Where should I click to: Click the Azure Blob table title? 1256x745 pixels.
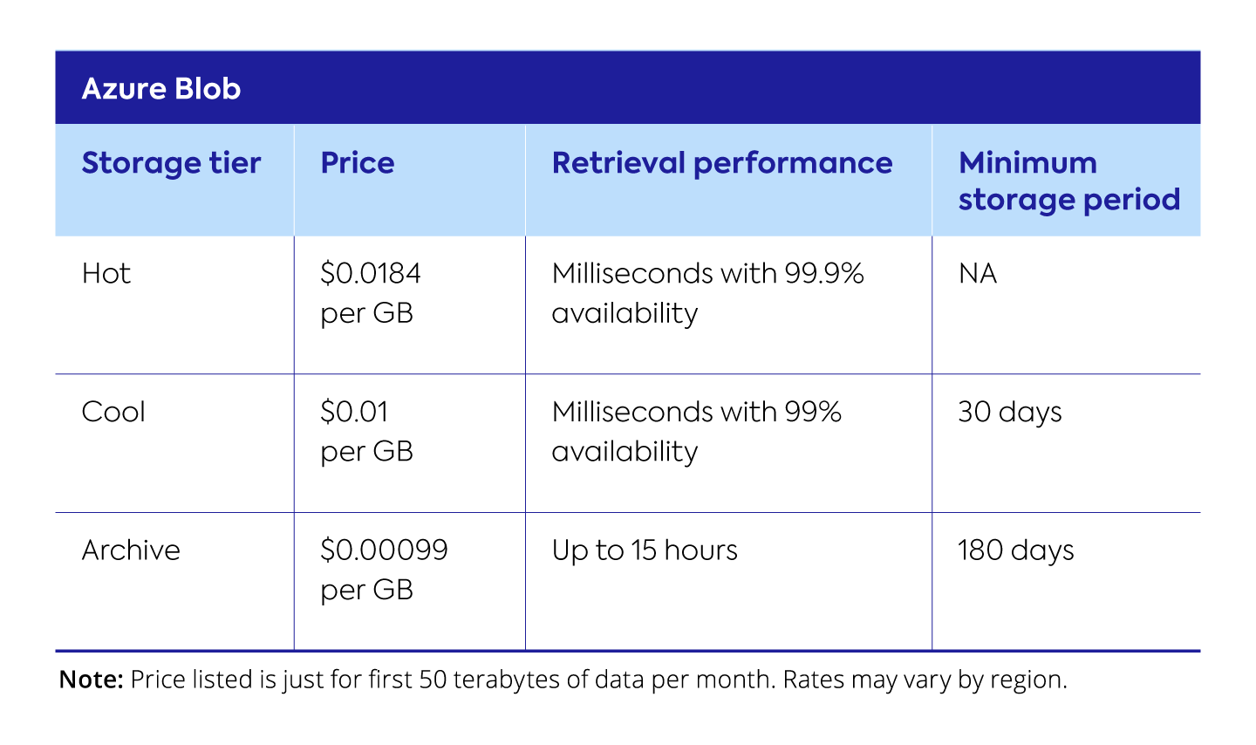(x=161, y=89)
